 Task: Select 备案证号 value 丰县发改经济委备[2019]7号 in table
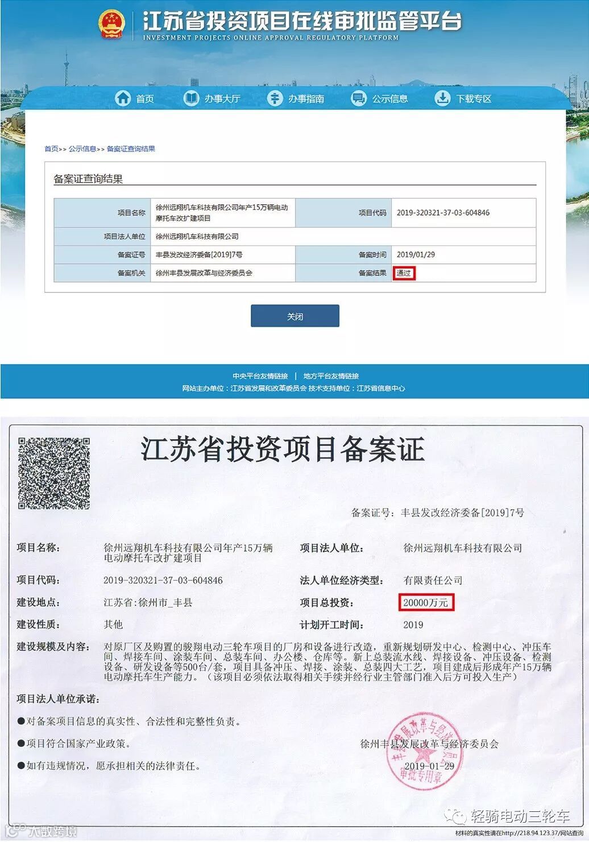coord(199,255)
